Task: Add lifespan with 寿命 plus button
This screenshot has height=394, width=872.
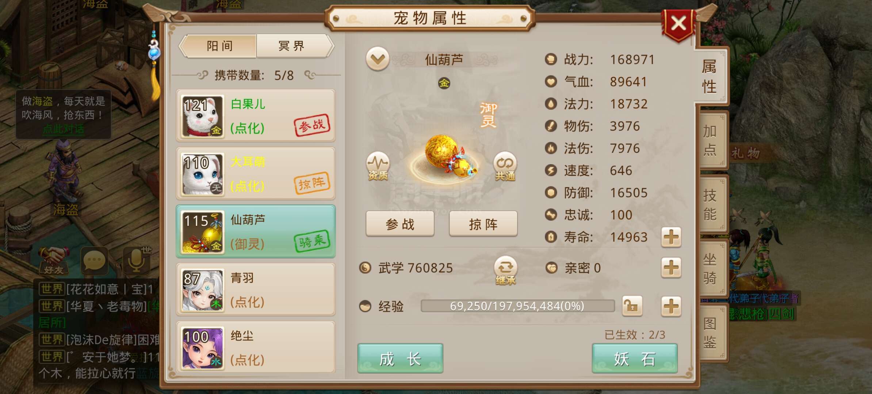Action: 671,237
